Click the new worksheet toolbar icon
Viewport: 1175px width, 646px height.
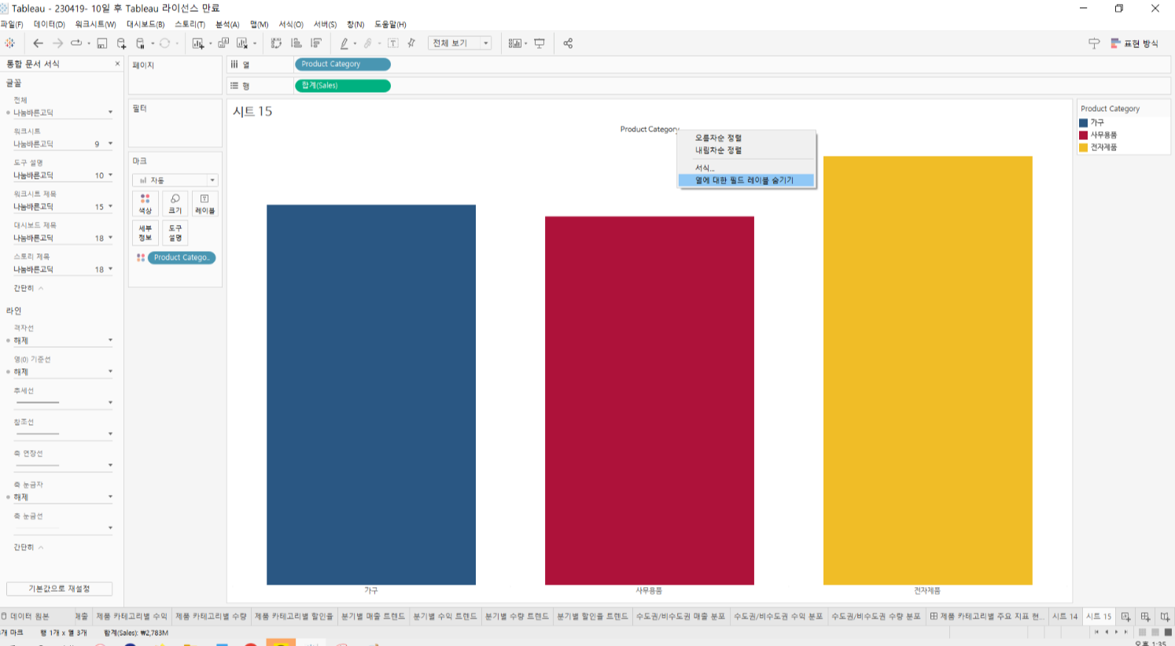[x=198, y=43]
